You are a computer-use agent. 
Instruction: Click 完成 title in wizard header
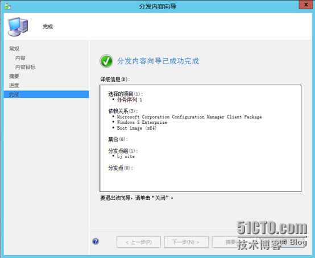click(48, 27)
